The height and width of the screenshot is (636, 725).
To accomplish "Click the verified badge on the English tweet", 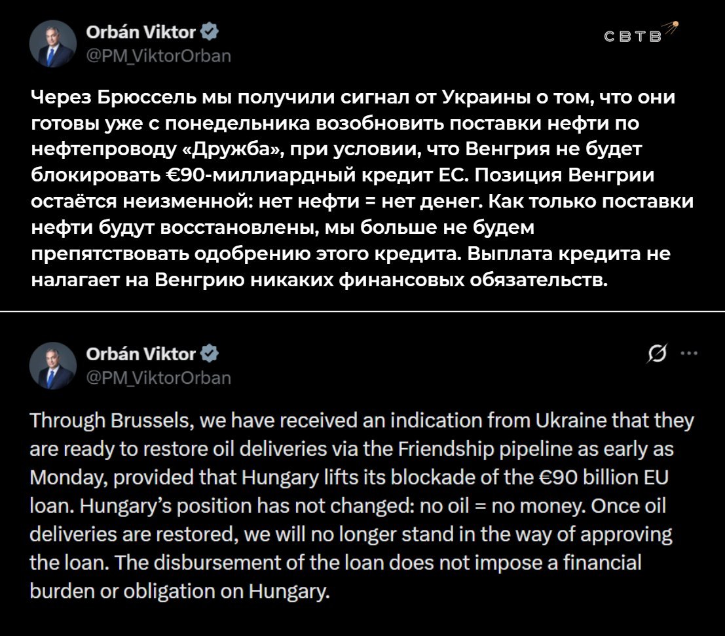I will click(209, 354).
